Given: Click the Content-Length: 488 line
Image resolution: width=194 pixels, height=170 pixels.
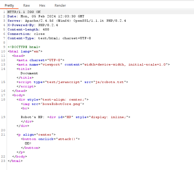Looking at the screenshot, I should point(28,30).
